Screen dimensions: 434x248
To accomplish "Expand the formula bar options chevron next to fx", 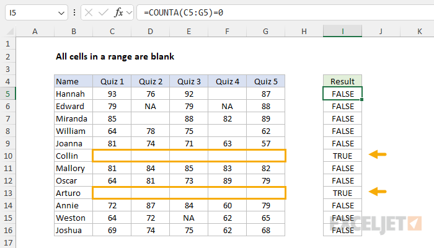I will click(x=129, y=12).
